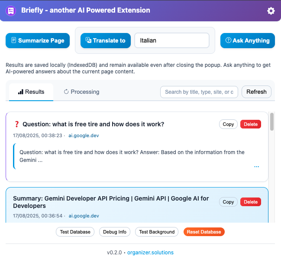Switch to the Processing tab
The width and height of the screenshot is (281, 260).
click(81, 92)
